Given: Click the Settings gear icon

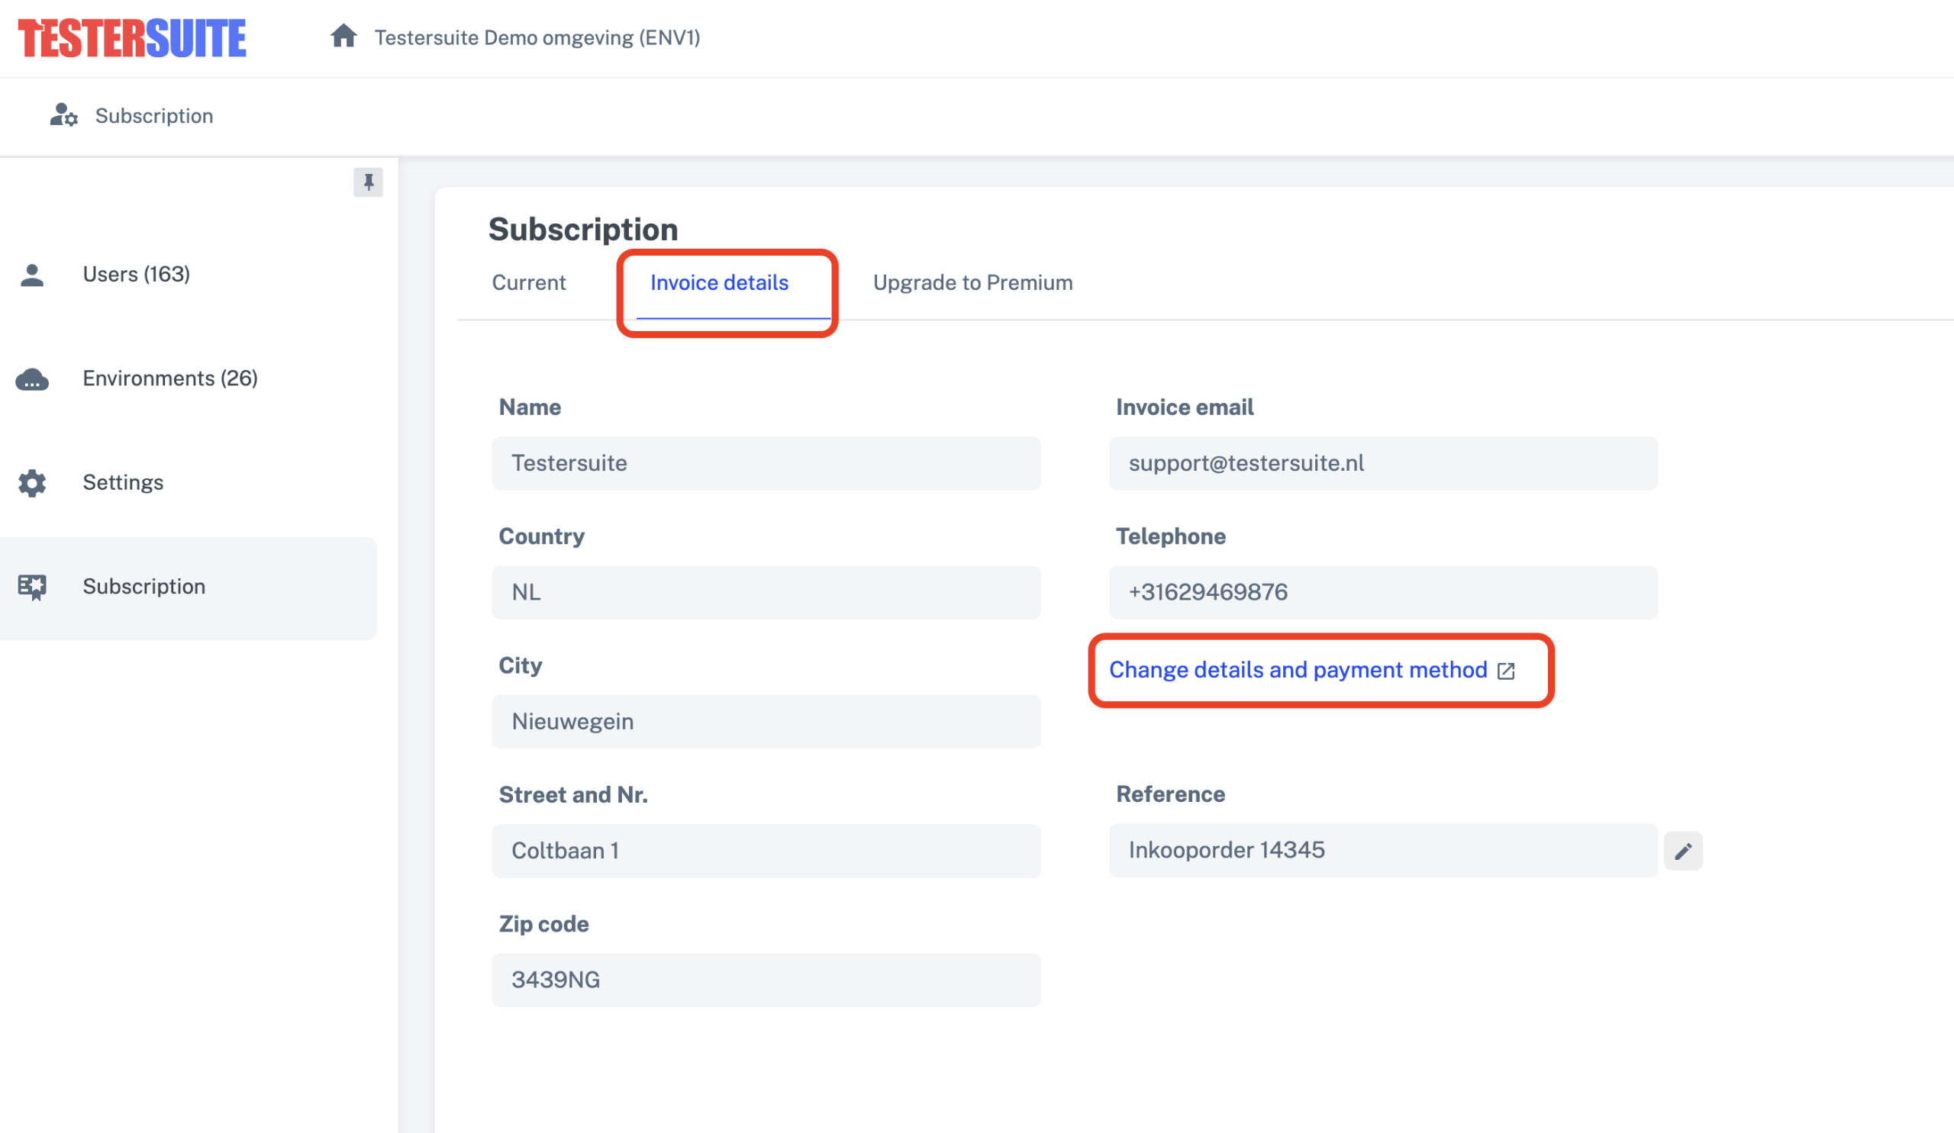Looking at the screenshot, I should click(x=32, y=483).
